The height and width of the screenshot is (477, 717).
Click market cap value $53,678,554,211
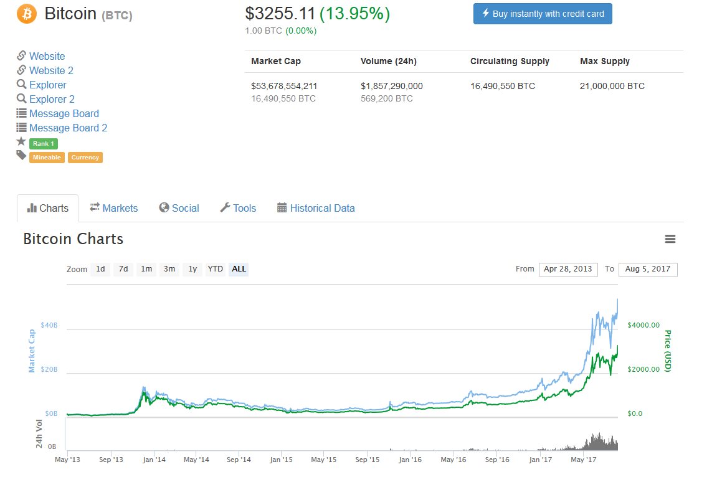click(284, 86)
